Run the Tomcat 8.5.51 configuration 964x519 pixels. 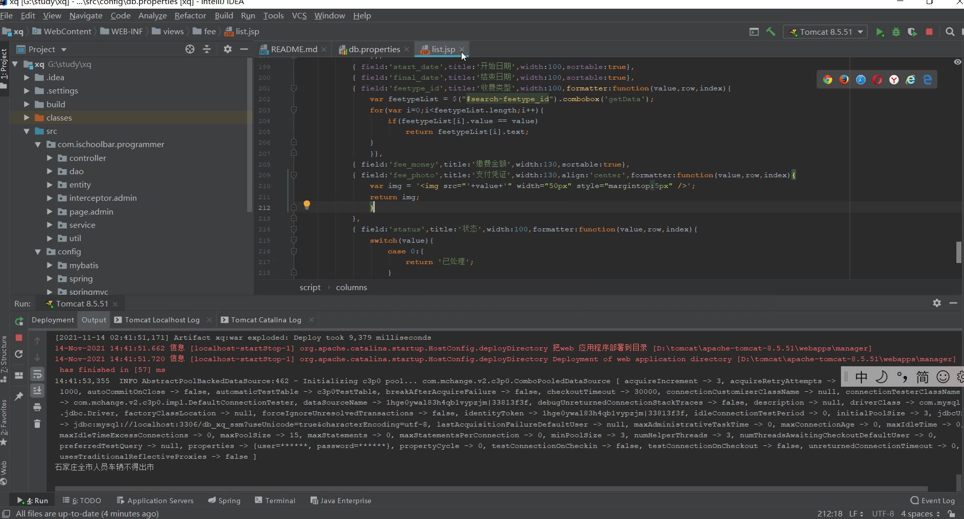pos(879,32)
